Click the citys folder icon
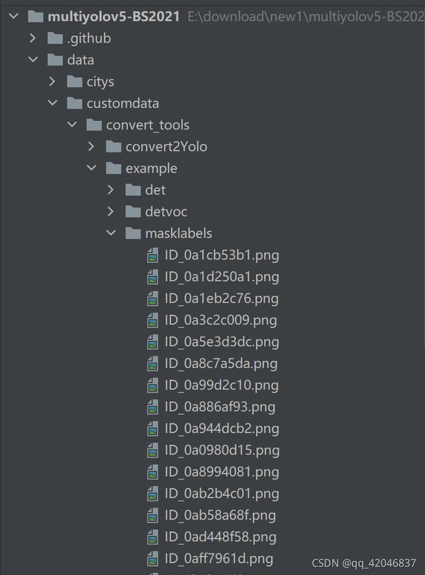 tap(75, 81)
